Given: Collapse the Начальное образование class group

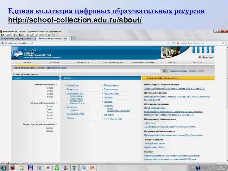Looking at the screenshot, I should click(x=57, y=85).
